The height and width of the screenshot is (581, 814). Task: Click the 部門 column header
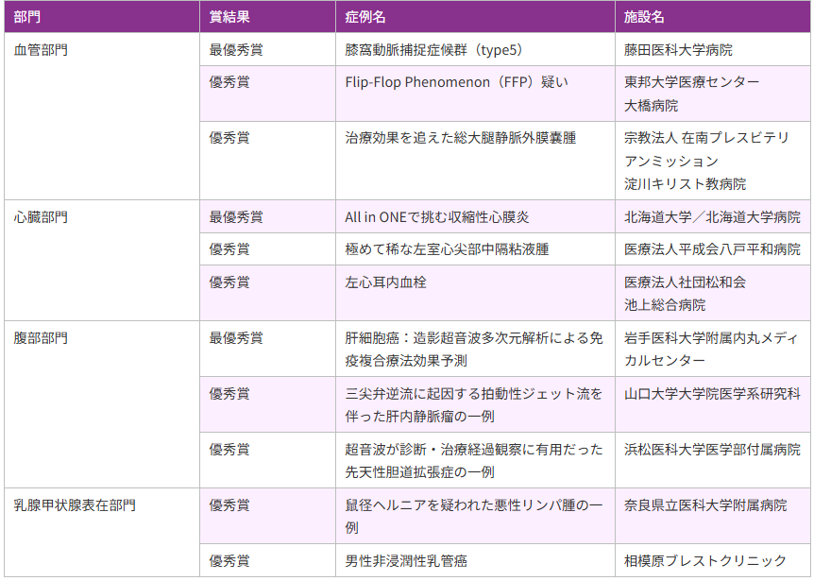[27, 17]
